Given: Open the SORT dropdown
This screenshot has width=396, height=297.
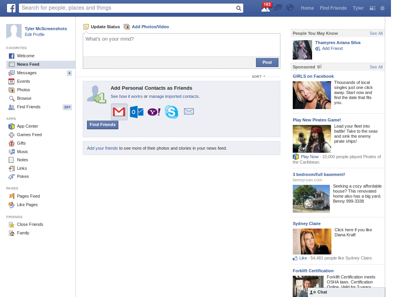Looking at the screenshot, I should click(258, 77).
